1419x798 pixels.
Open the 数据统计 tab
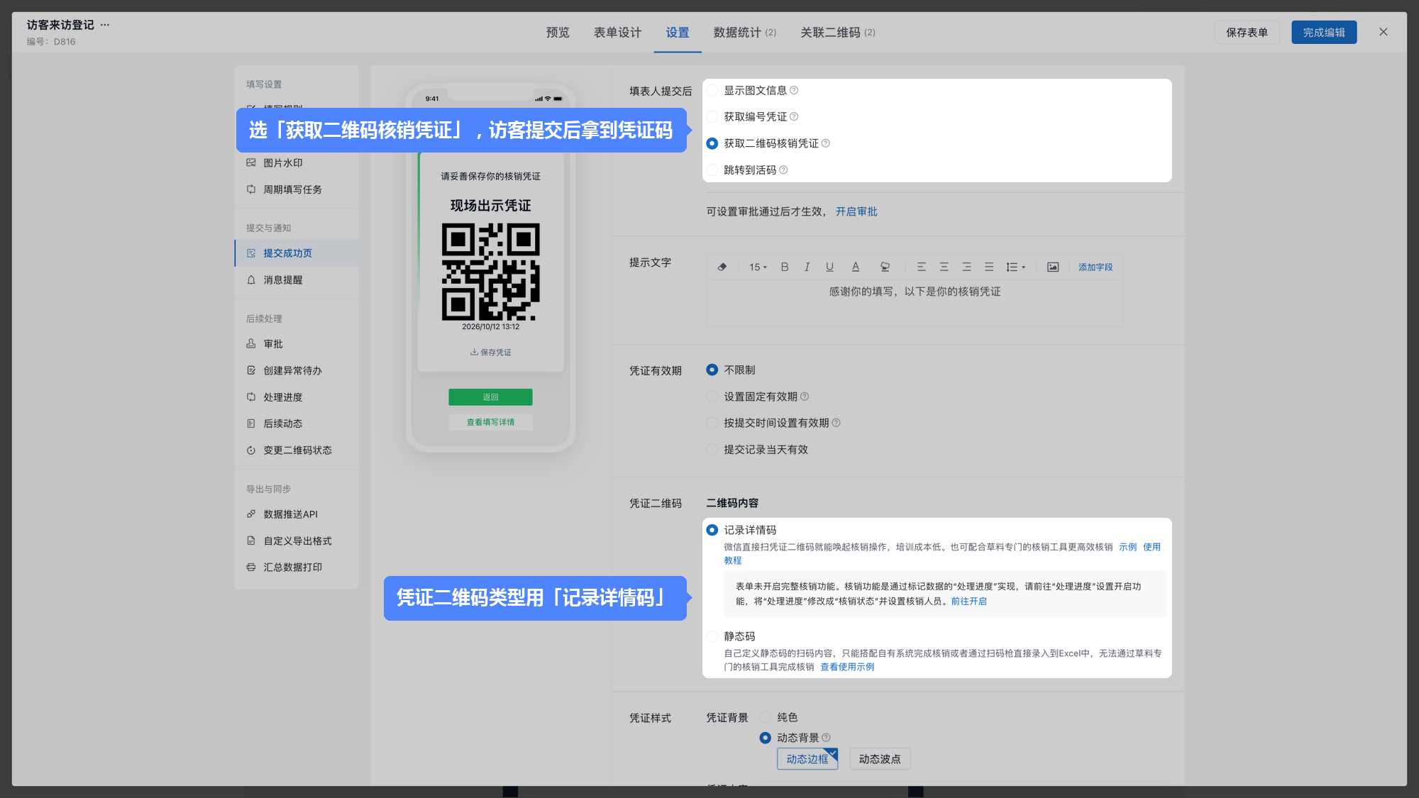point(745,33)
